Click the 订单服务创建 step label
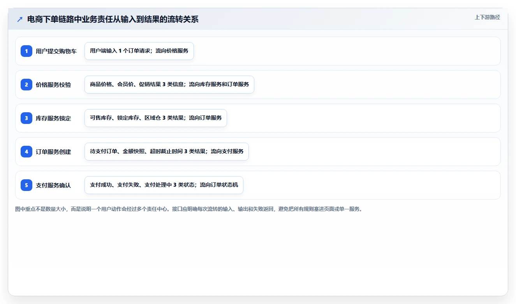This screenshot has height=304, width=516. [x=53, y=152]
